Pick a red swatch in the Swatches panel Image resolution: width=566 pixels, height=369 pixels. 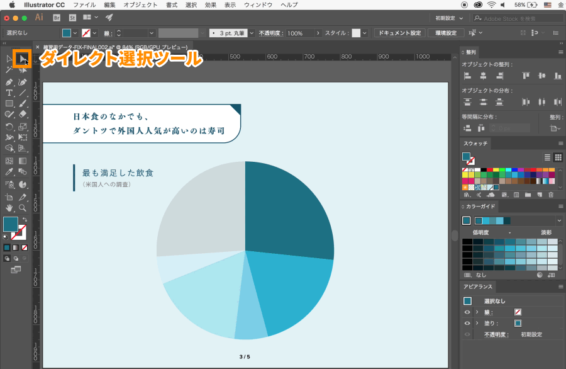[490, 170]
